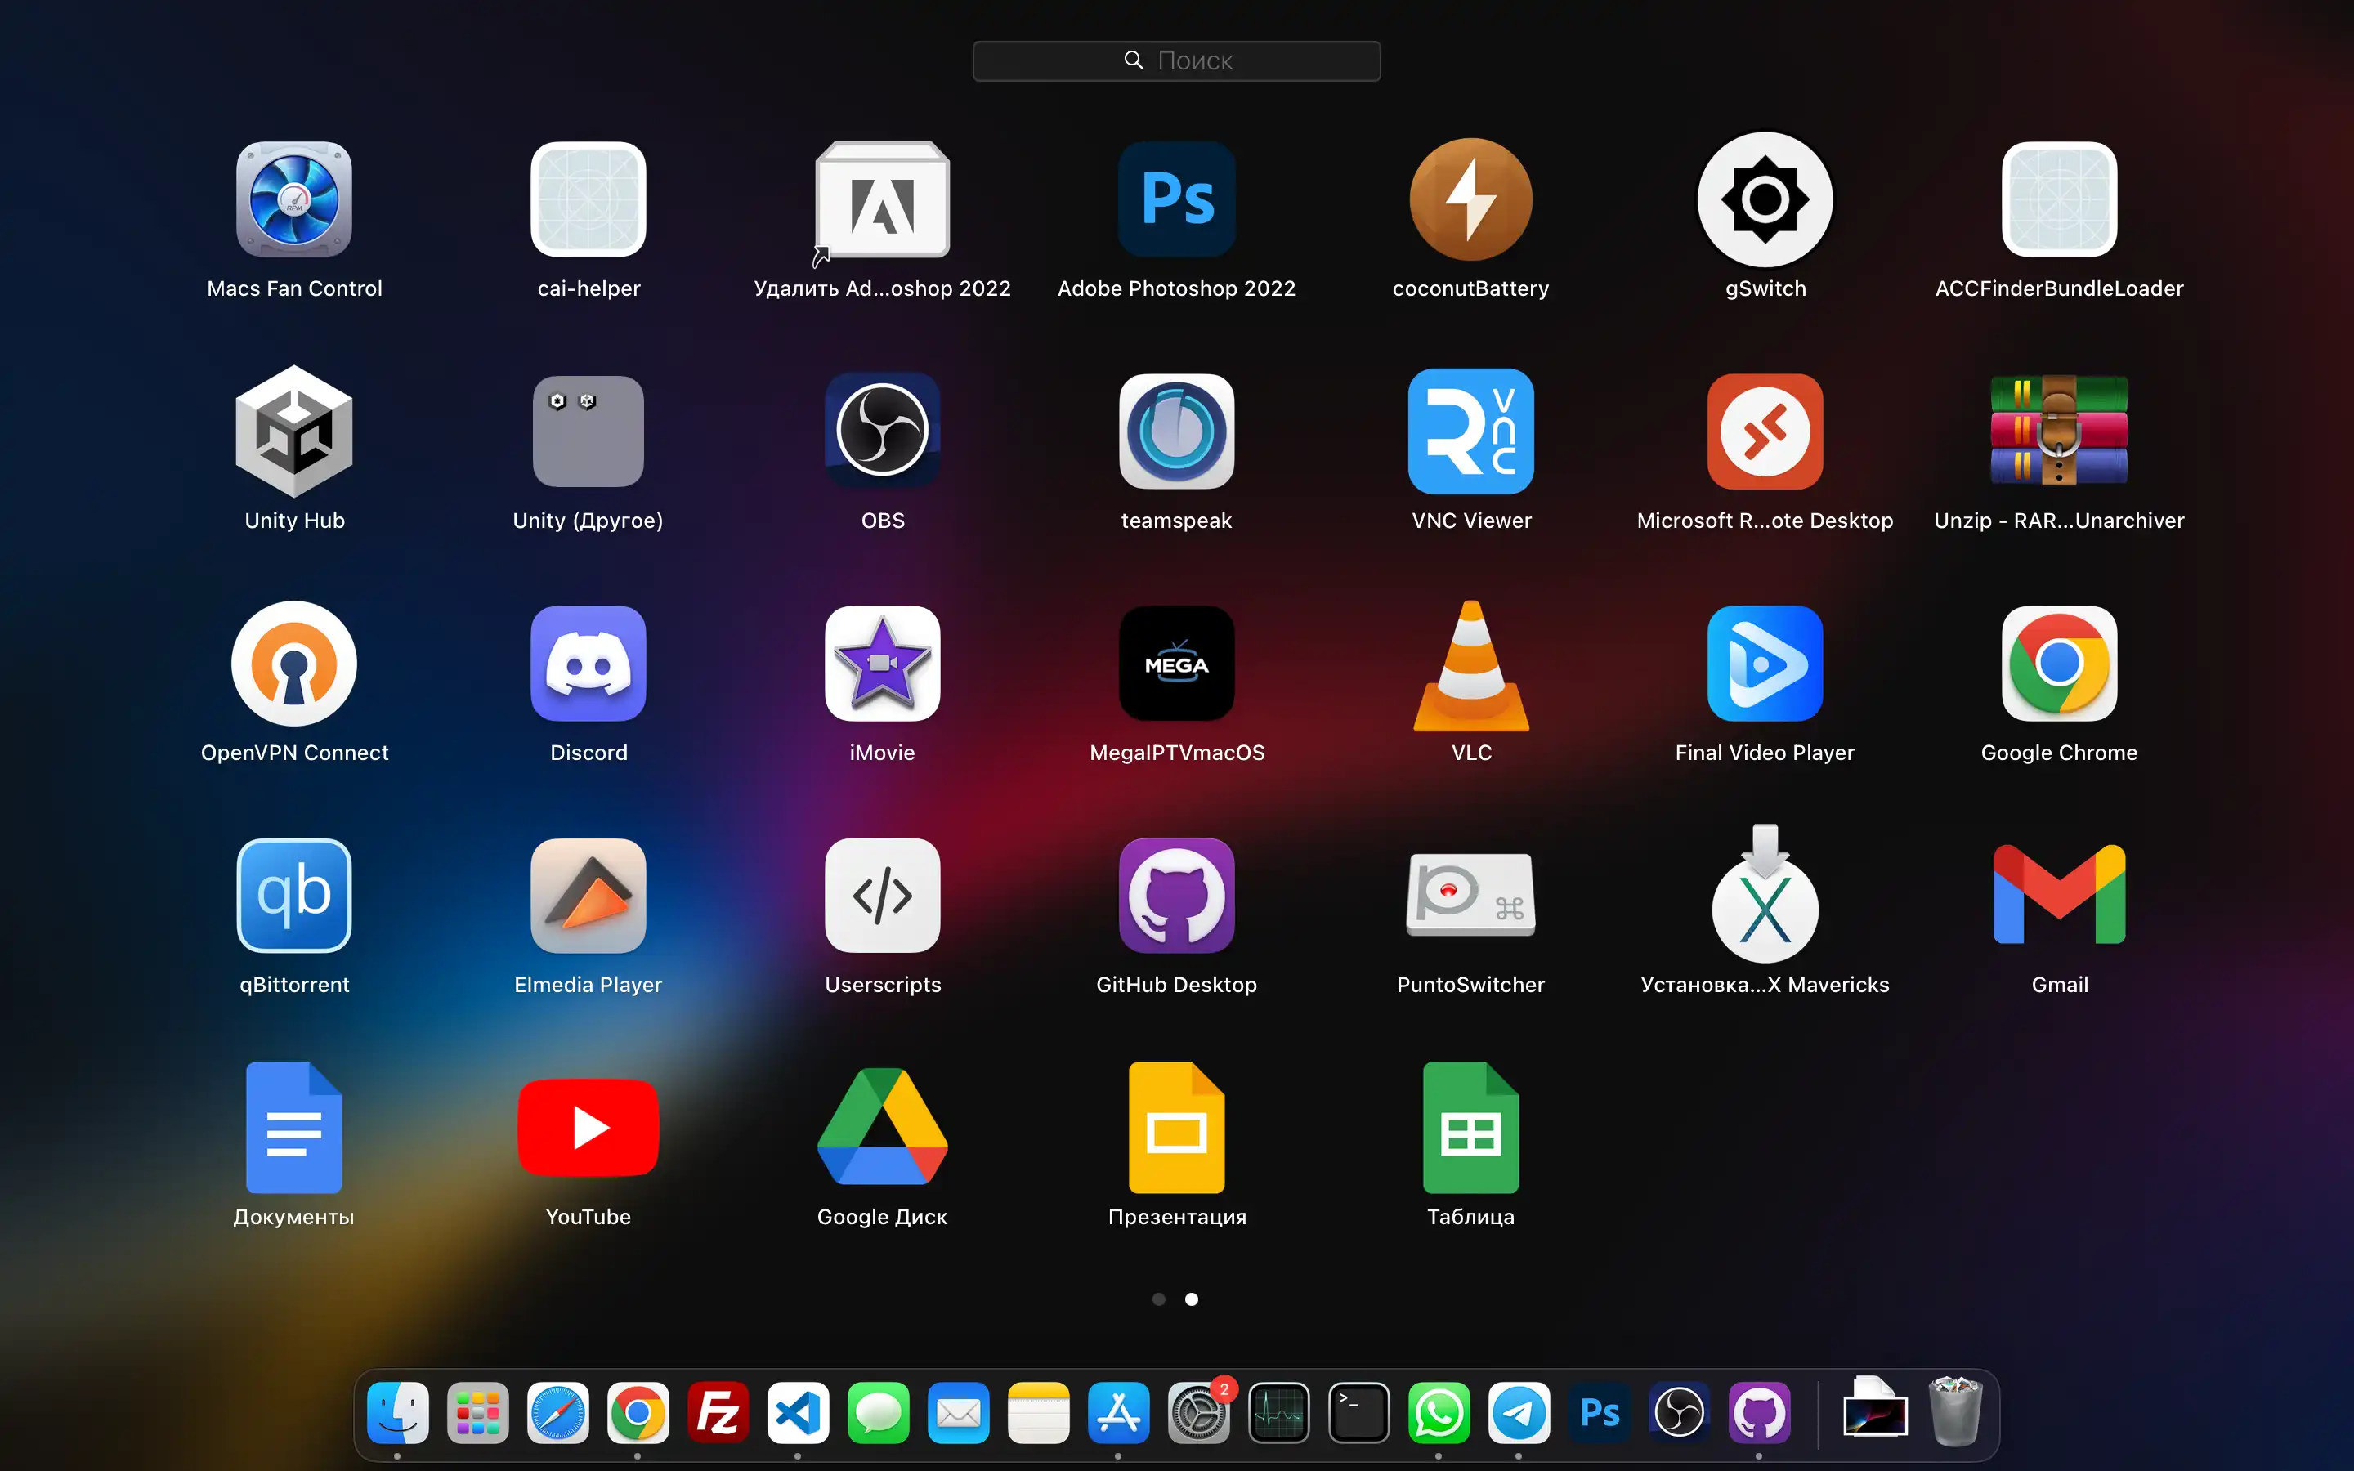The image size is (2354, 1471).
Task: Open Unzip RAR Unarchiver app
Action: pyautogui.click(x=2059, y=431)
